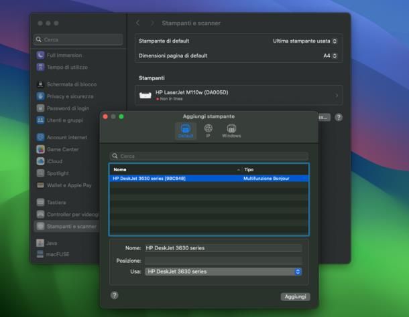Open HP LaserJet M110w printer details

(239, 95)
